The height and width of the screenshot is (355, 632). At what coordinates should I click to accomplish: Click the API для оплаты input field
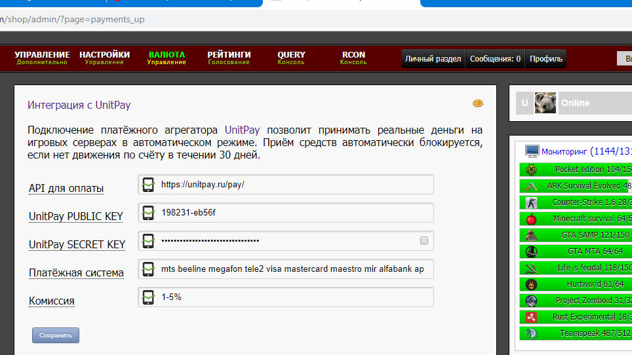[286, 185]
